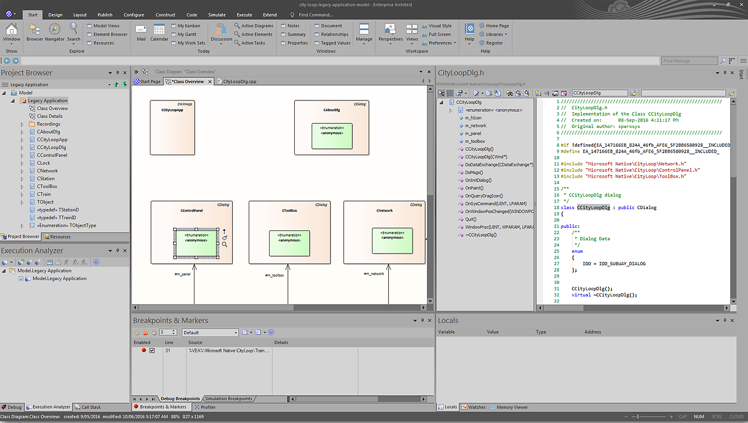This screenshot has height=423, width=748.
Task: Click the quick linker arrow beside CControlPanel enumeration
Action: pos(224,231)
